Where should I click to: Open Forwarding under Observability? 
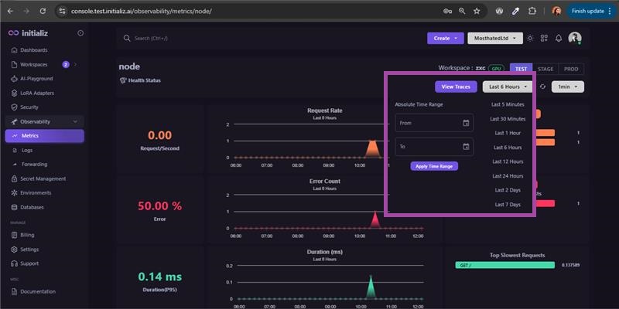click(34, 165)
